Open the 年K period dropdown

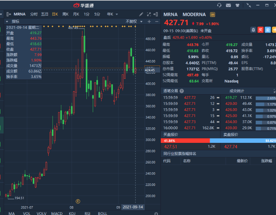pyautogui.click(x=112, y=14)
